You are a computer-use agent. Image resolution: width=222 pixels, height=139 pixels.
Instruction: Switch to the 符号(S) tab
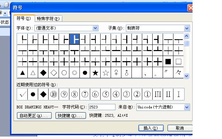point(24,18)
